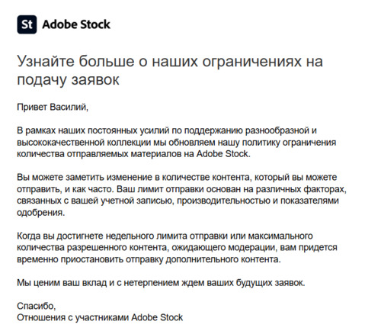Click the line starting 'временно приостановить отправку'
The height and width of the screenshot is (331, 381).
(149, 259)
